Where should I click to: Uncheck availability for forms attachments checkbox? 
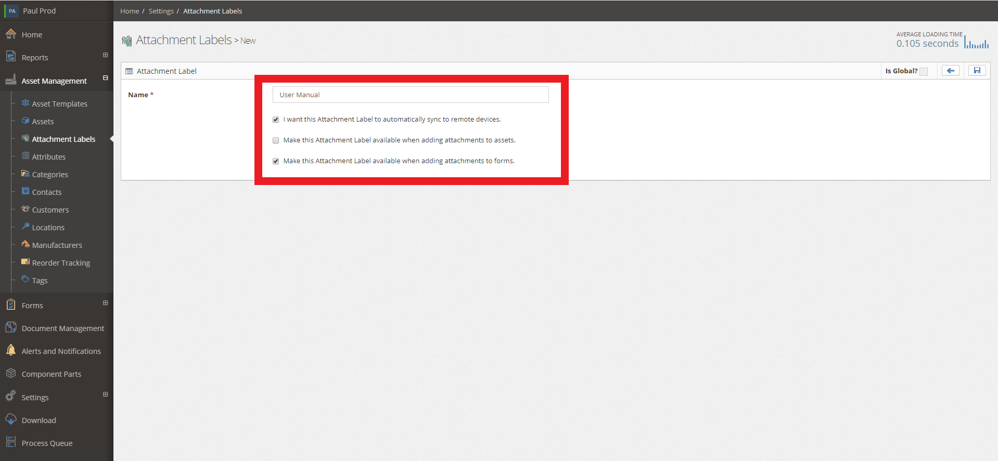[276, 161]
